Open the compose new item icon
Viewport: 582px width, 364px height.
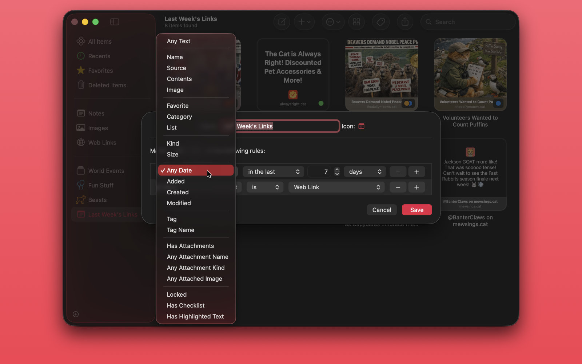(x=282, y=22)
